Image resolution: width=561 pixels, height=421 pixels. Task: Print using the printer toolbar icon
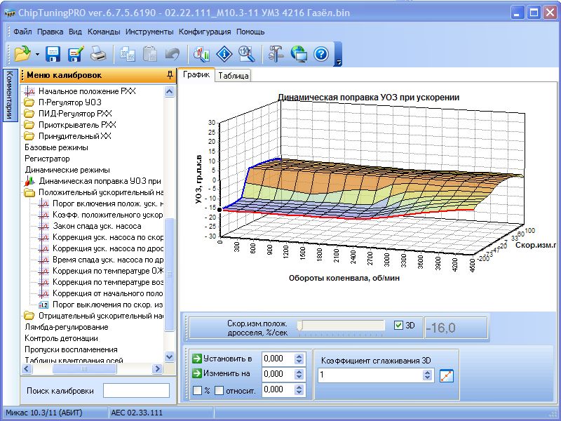[x=98, y=53]
